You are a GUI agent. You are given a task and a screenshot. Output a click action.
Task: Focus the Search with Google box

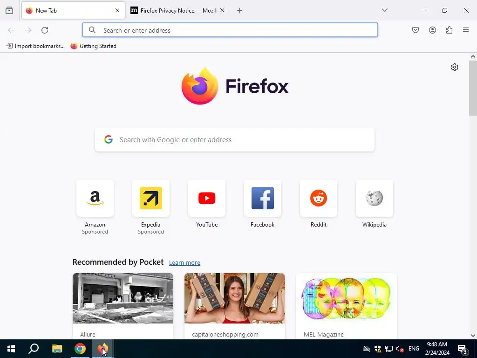235,140
